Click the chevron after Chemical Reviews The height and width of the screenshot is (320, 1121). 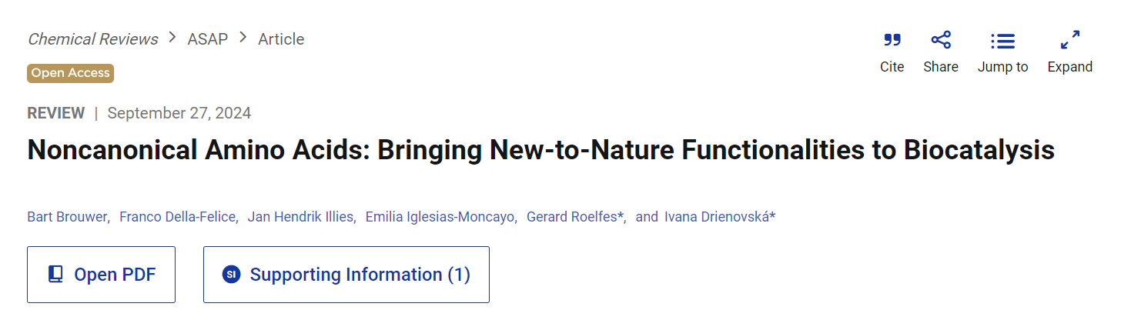click(x=172, y=37)
